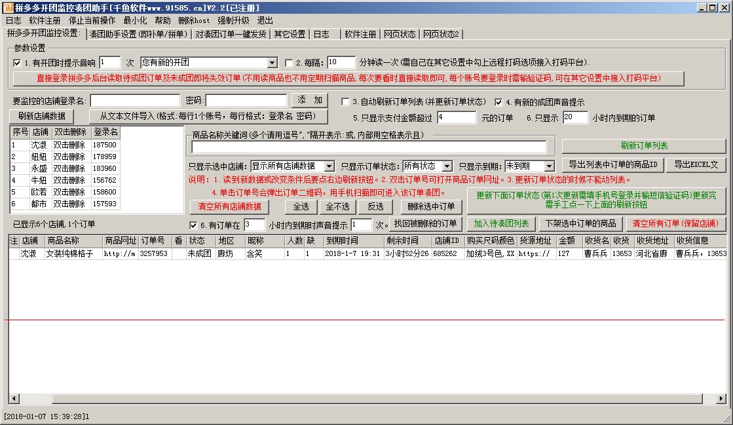Expand the 未到期 expiry filter dropdown

tap(548, 166)
